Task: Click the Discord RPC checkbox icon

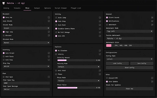Action: pos(152,78)
